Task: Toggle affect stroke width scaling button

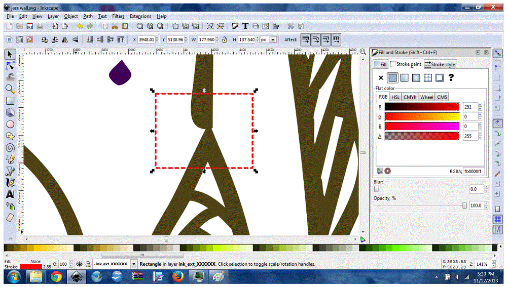Action: point(305,39)
